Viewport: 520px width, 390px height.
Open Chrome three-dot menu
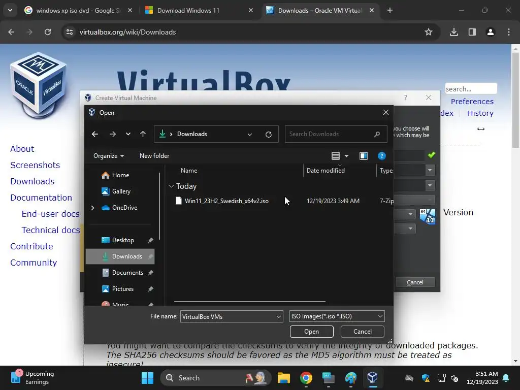coord(509,32)
